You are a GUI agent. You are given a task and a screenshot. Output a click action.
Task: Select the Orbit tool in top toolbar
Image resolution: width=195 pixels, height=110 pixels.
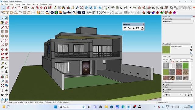click(68, 8)
